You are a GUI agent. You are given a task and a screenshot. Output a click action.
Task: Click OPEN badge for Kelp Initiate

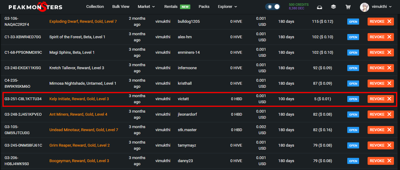point(353,99)
